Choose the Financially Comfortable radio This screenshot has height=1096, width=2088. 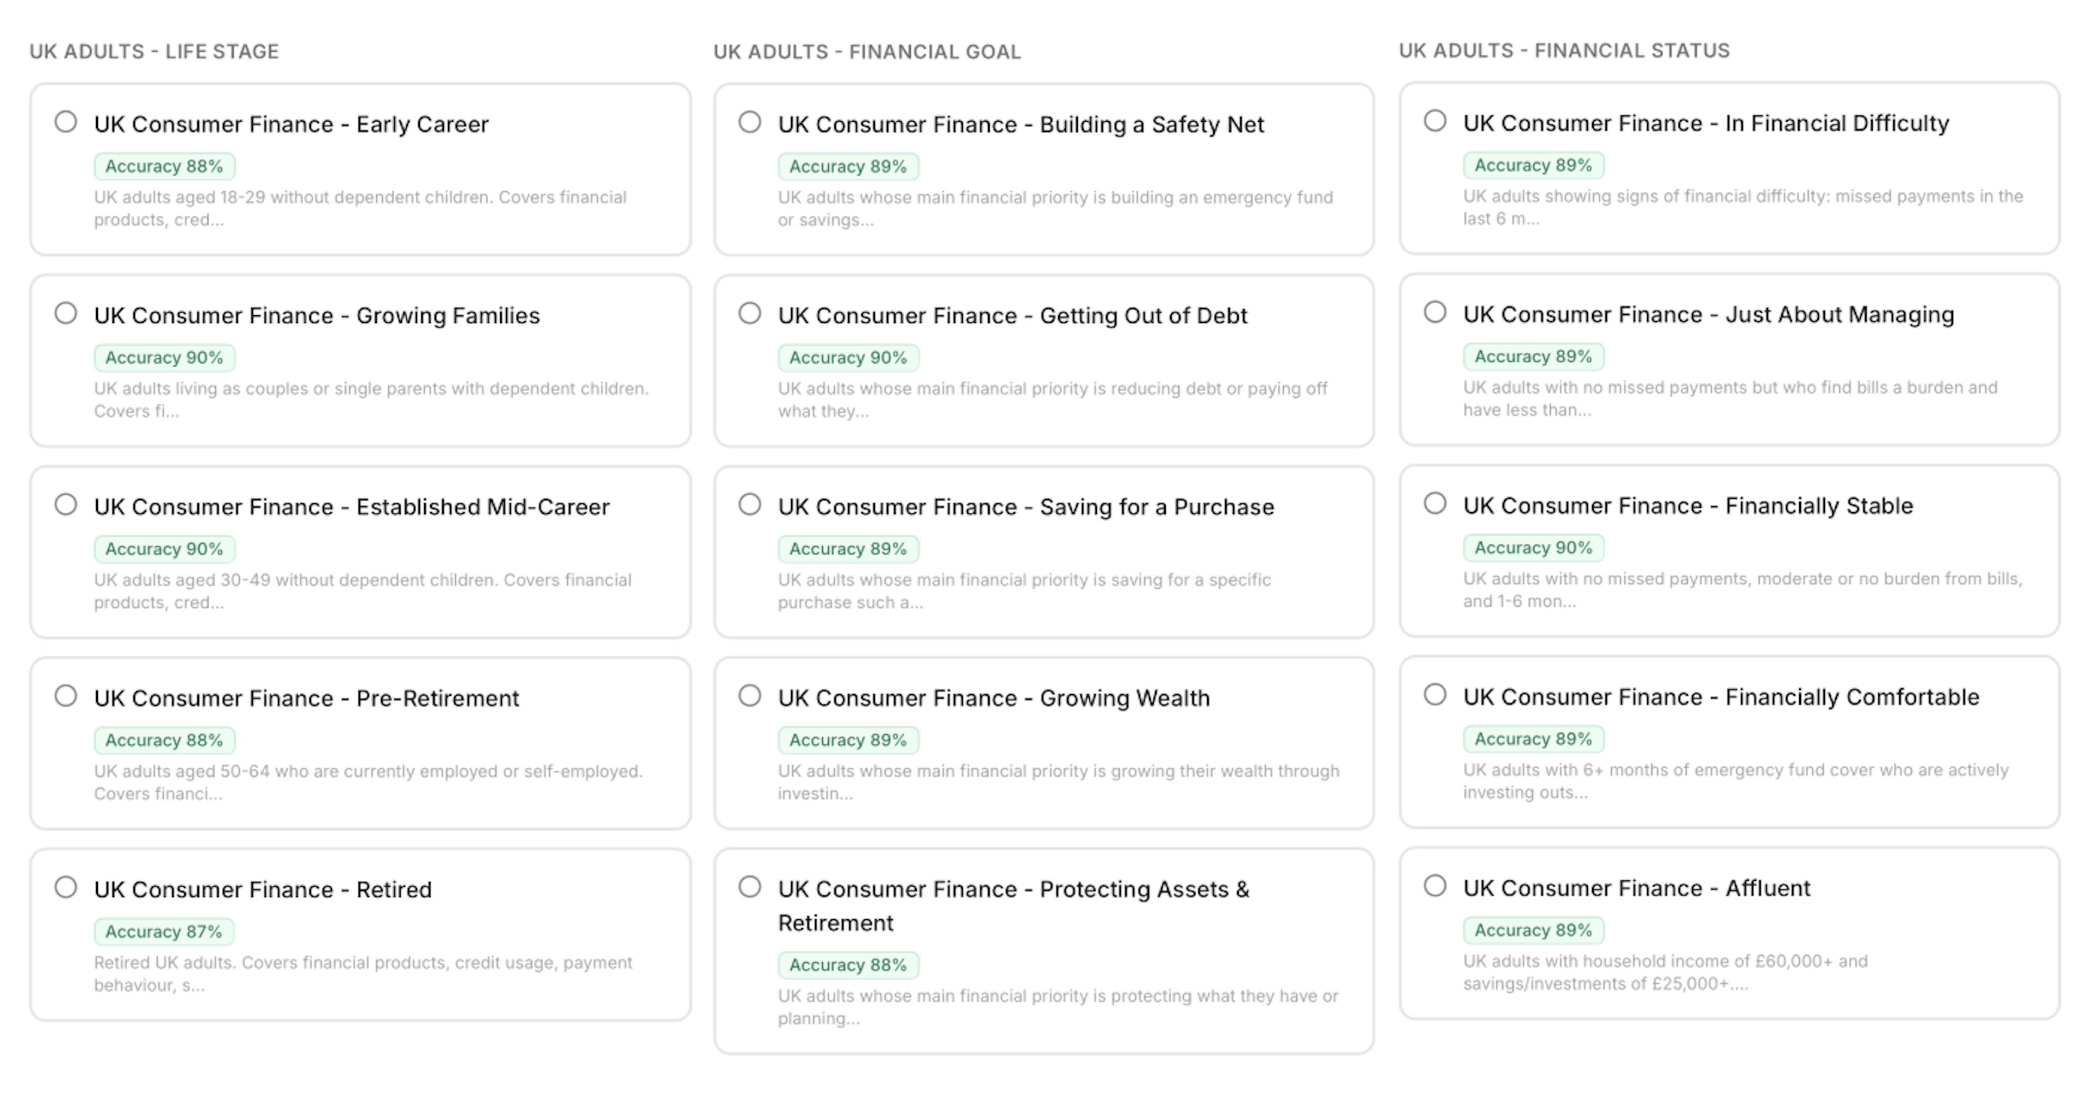click(x=1435, y=695)
